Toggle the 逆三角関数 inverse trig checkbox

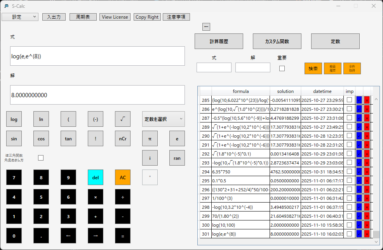(x=40, y=158)
